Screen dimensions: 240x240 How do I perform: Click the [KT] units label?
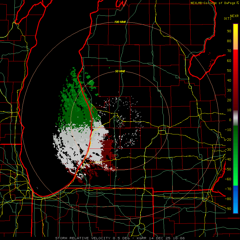click(x=227, y=18)
